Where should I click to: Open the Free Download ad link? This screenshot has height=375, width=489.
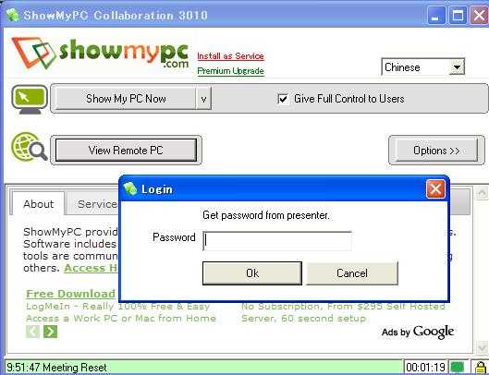click(x=70, y=294)
